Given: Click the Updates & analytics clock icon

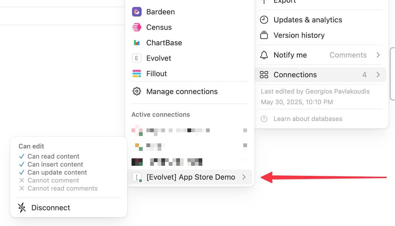Looking at the screenshot, I should click(x=264, y=20).
